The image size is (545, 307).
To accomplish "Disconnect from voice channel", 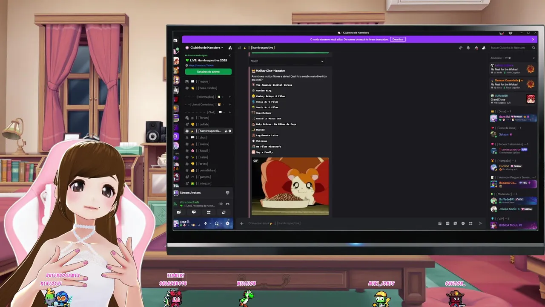I will pos(227,204).
